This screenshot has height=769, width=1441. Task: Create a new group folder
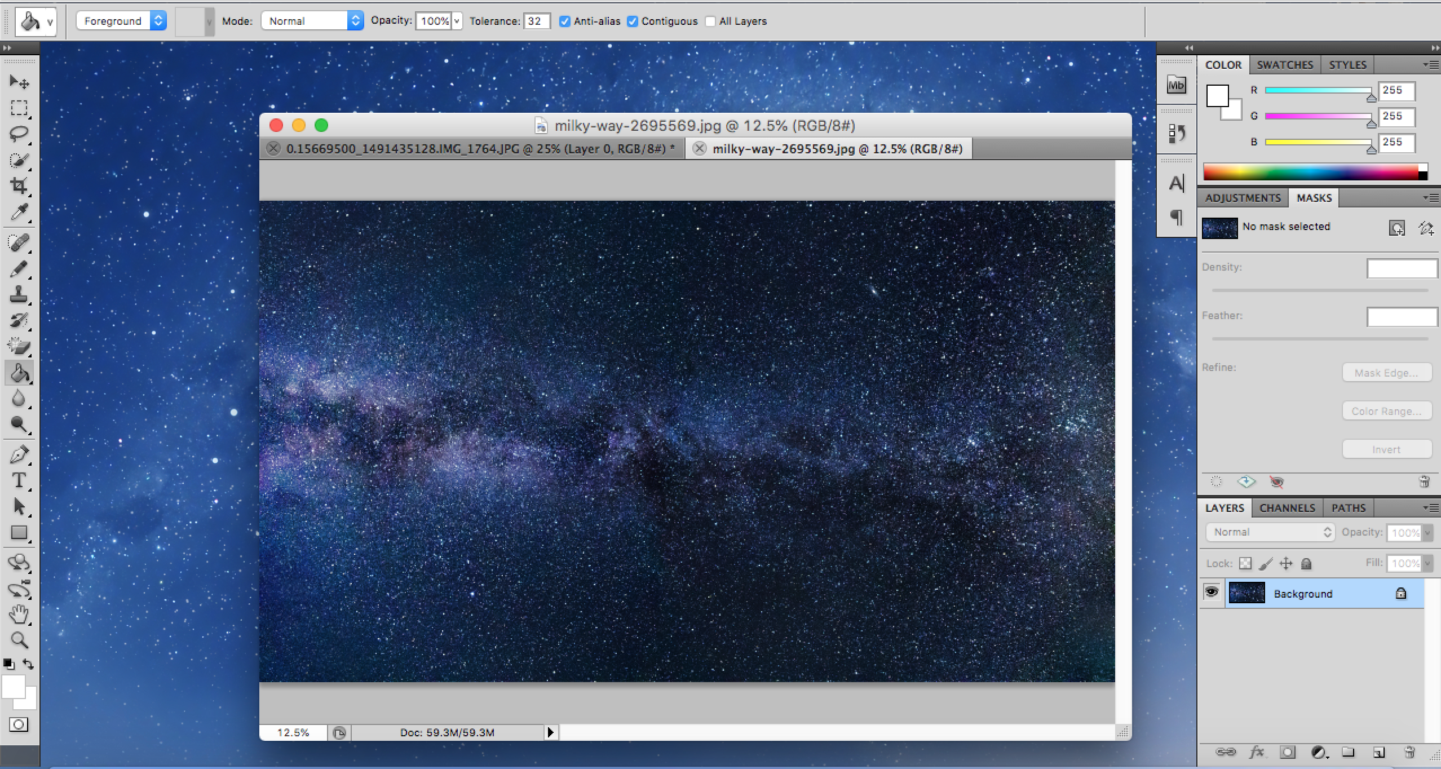point(1348,752)
